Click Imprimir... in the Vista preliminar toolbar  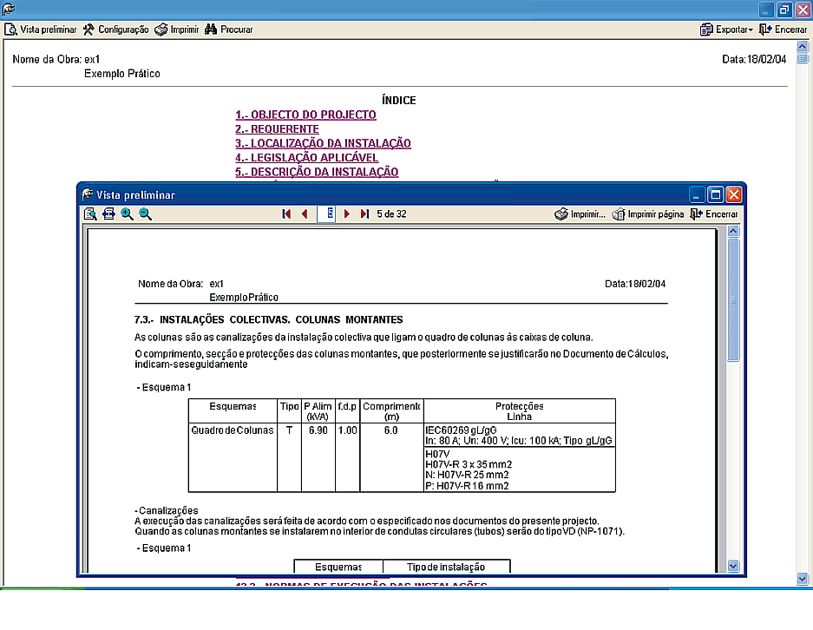580,214
